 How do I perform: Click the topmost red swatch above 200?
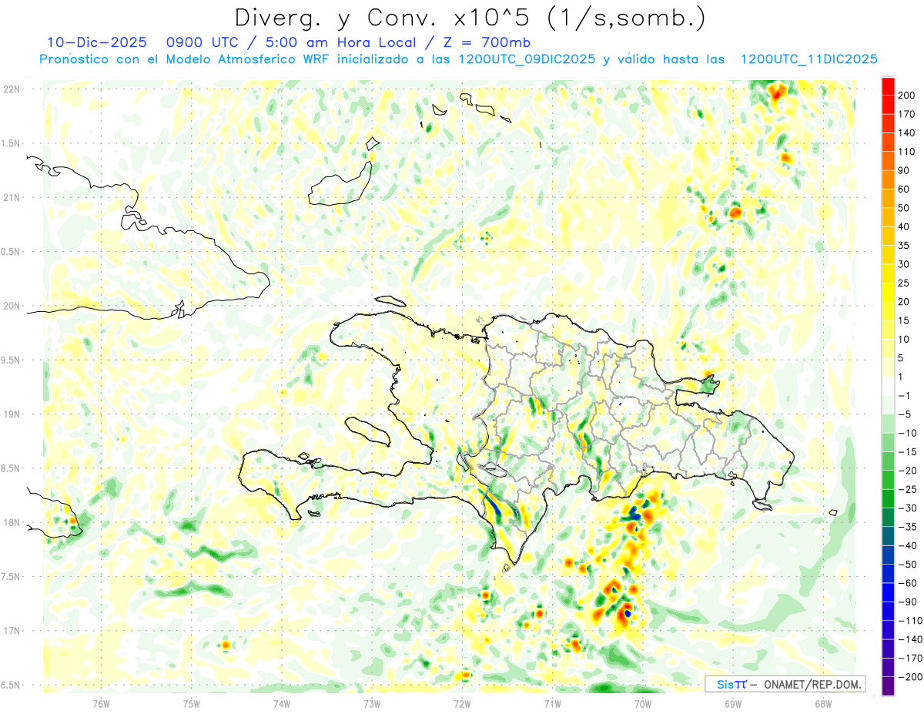[888, 86]
